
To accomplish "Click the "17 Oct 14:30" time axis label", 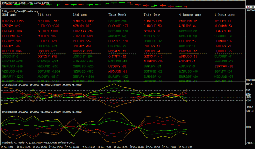I will click(x=23, y=147).
